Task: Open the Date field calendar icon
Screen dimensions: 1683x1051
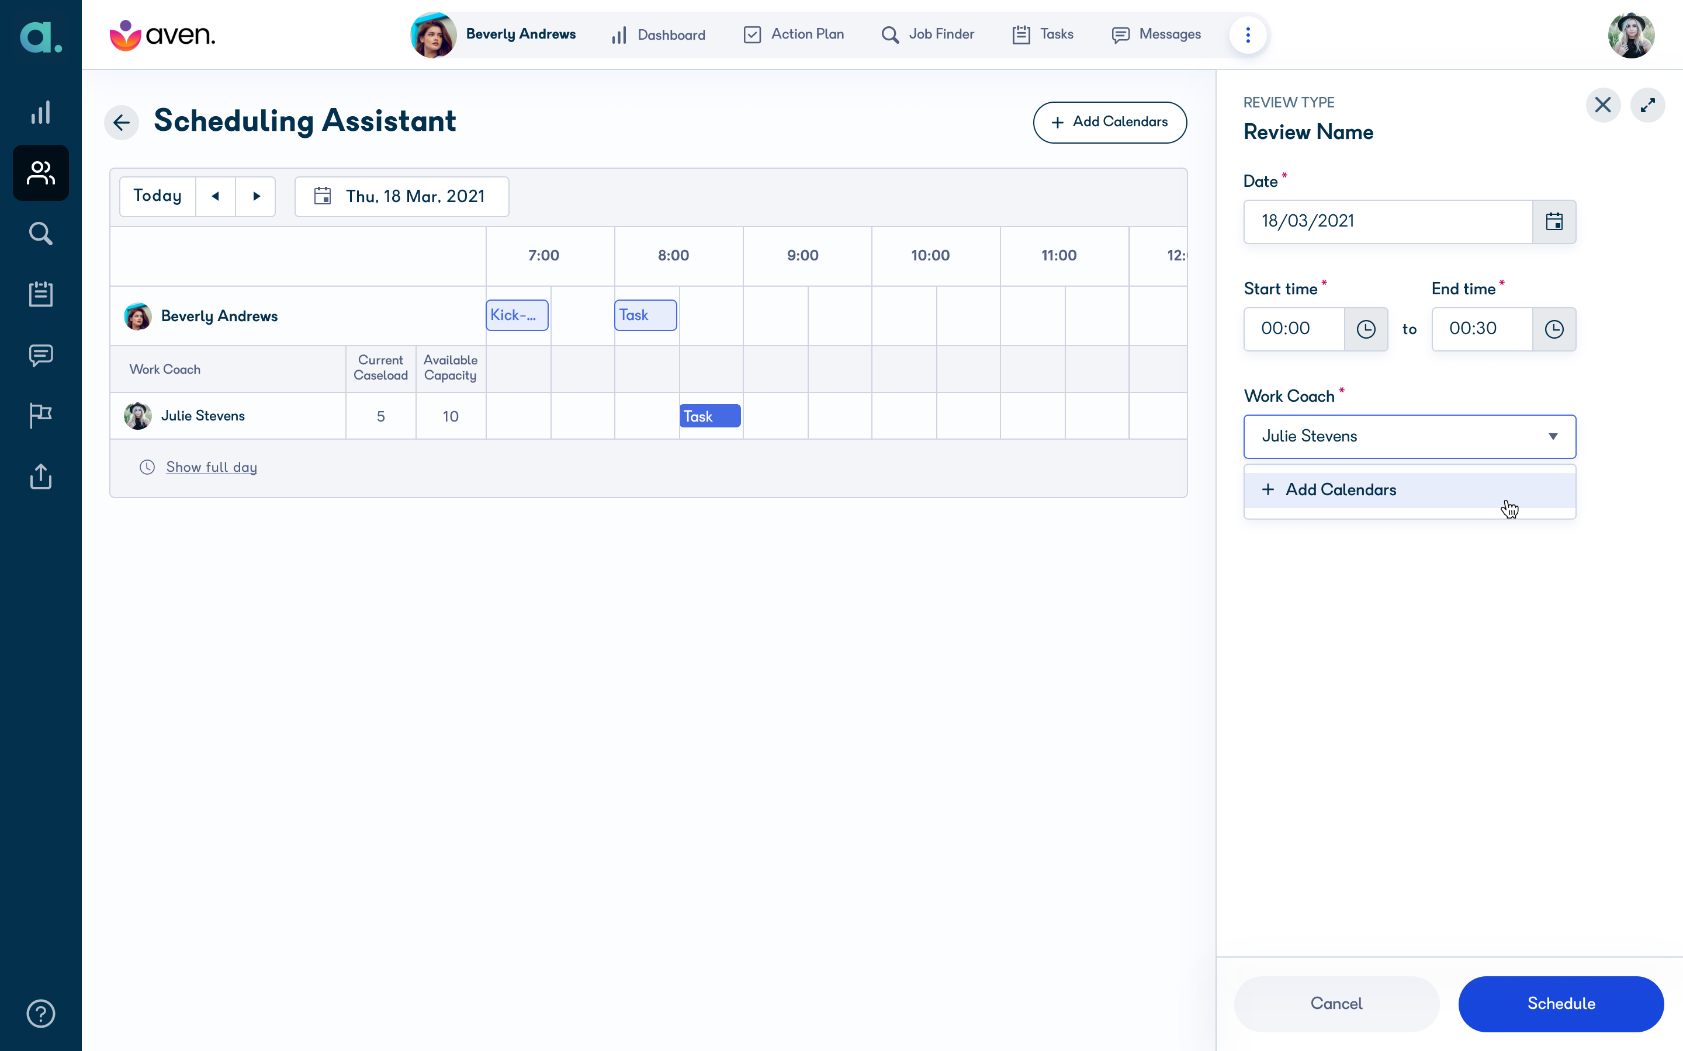Action: pos(1554,222)
